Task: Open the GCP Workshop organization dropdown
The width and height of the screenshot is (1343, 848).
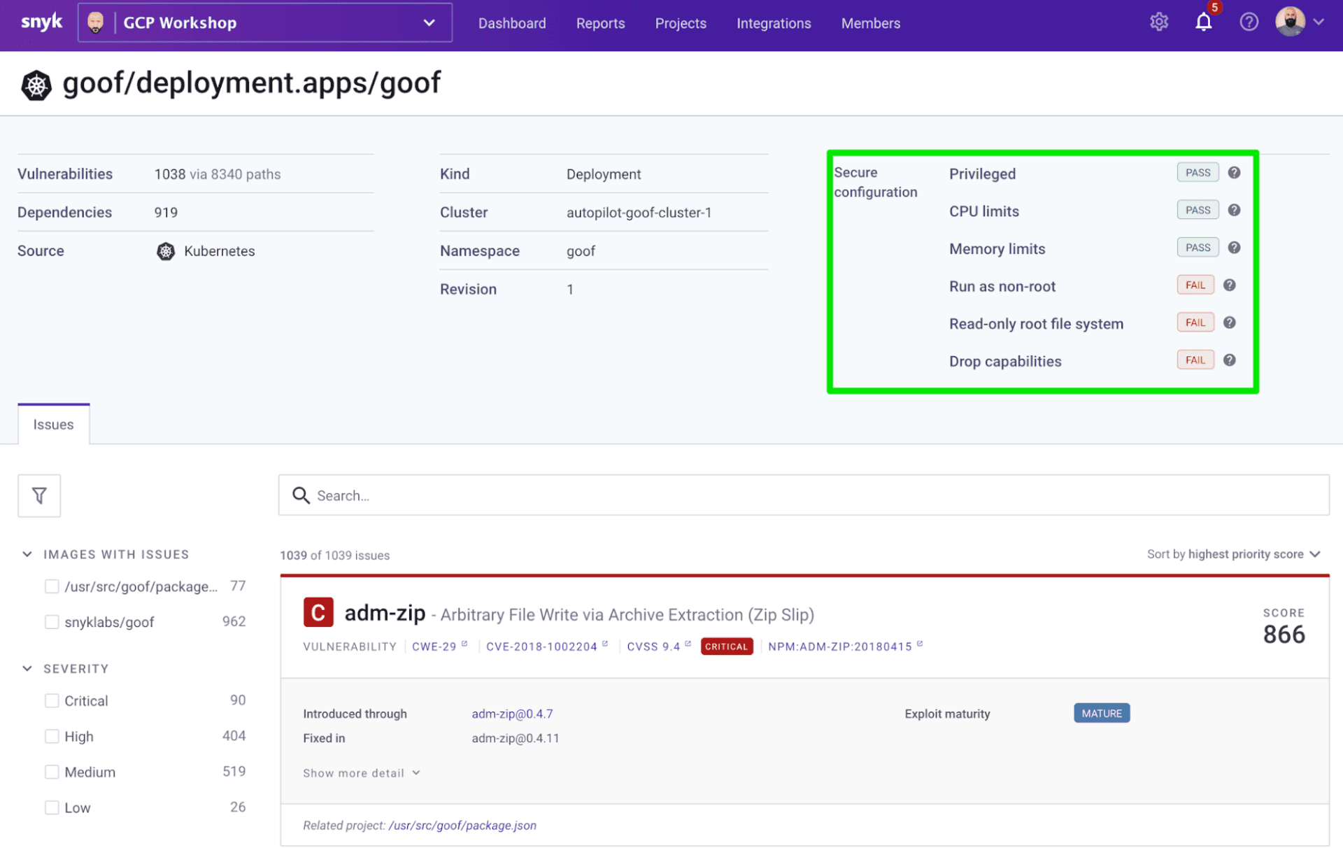Action: pos(264,22)
